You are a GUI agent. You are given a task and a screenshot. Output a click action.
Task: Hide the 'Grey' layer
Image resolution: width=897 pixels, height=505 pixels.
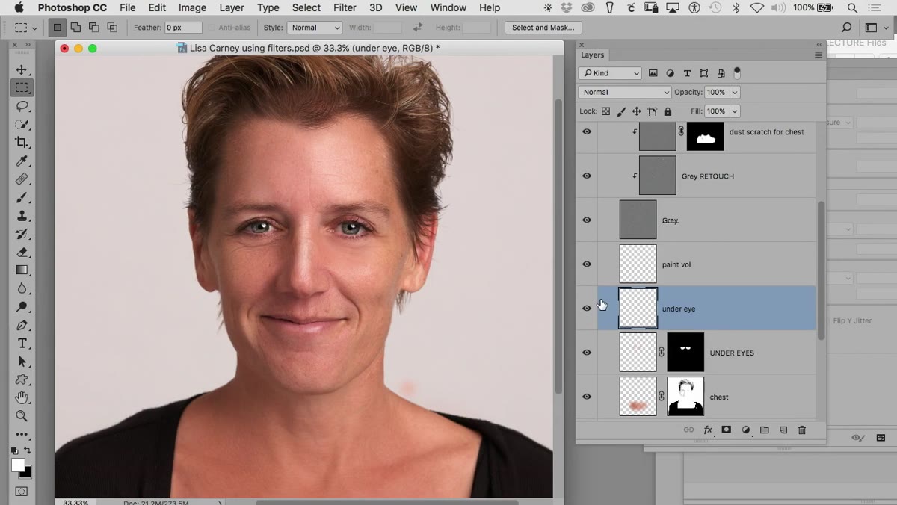[587, 220]
